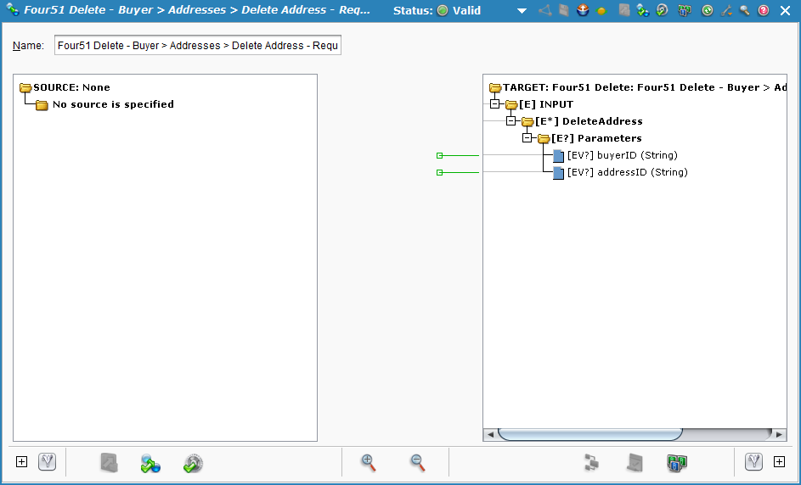Click the green circular refresh icon in title bar
Screen dimensions: 801x485
point(707,11)
